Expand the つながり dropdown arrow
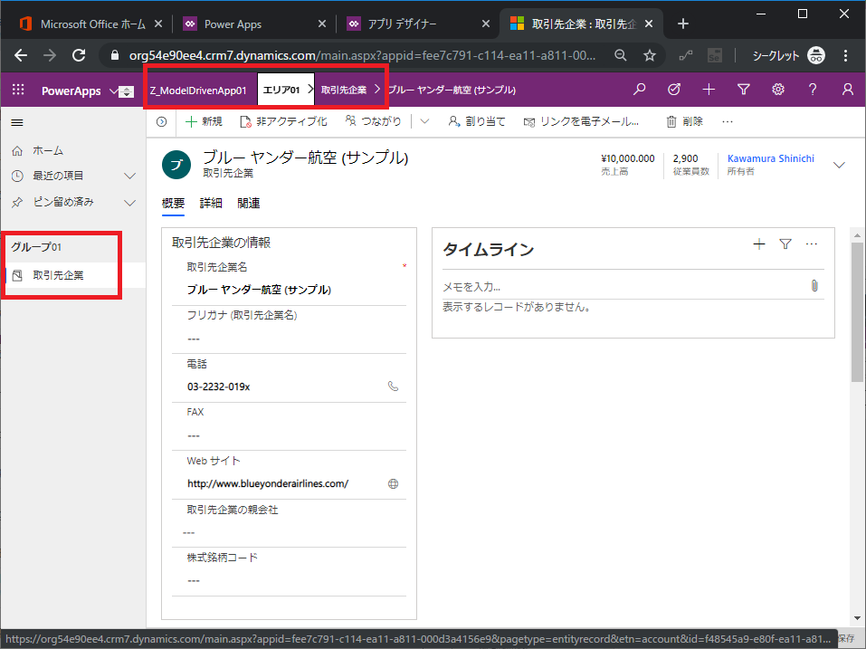This screenshot has width=866, height=649. click(424, 121)
